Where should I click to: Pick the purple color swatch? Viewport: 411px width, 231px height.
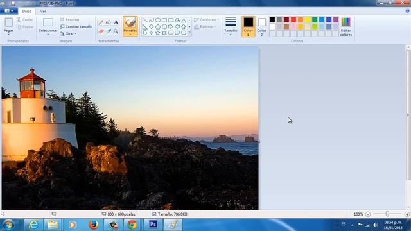336,20
